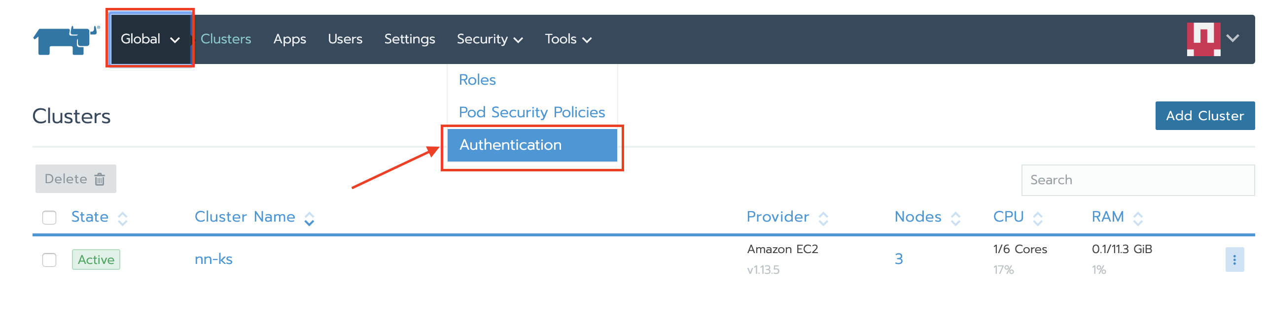Image resolution: width=1266 pixels, height=325 pixels.
Task: Open Roles in Security menu
Action: (x=477, y=80)
